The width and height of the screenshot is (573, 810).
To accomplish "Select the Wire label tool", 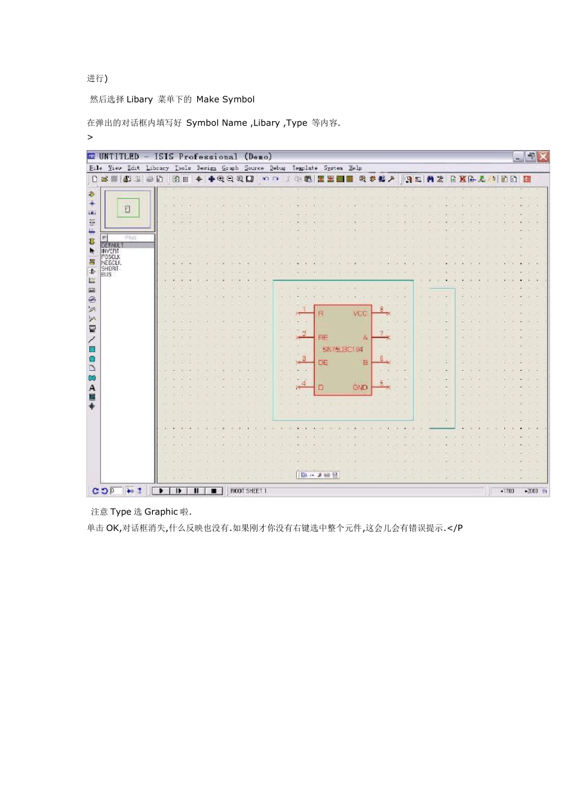I will pos(92,213).
